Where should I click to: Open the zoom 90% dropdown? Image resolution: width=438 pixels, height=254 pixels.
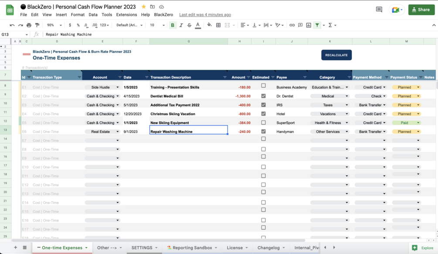tap(54, 25)
